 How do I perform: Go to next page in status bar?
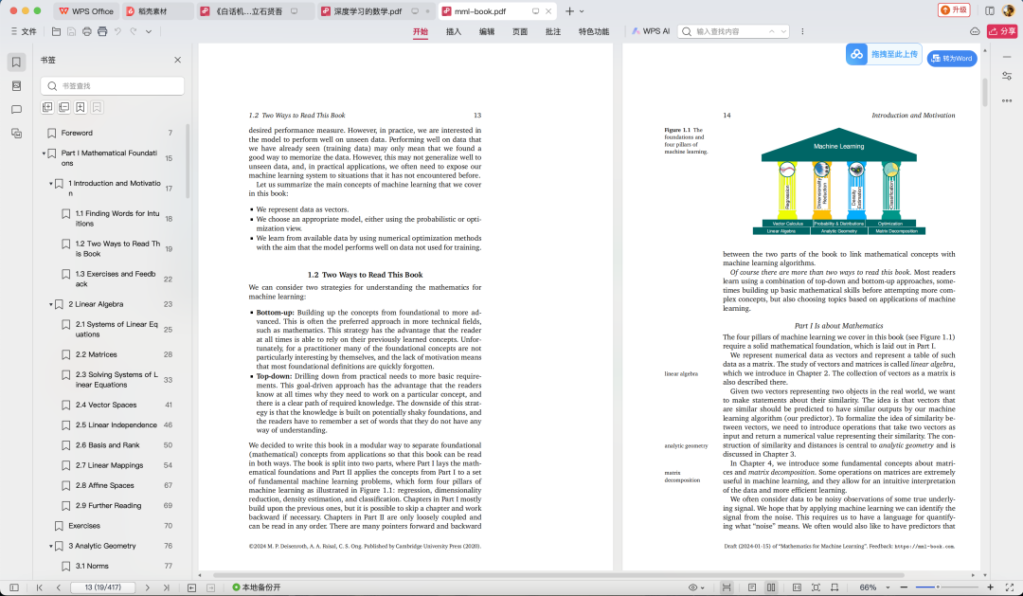(148, 587)
